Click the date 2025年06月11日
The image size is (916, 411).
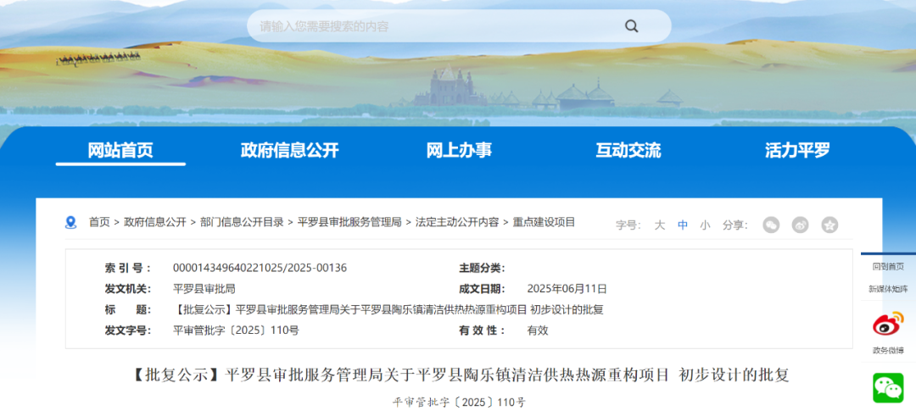(x=567, y=289)
